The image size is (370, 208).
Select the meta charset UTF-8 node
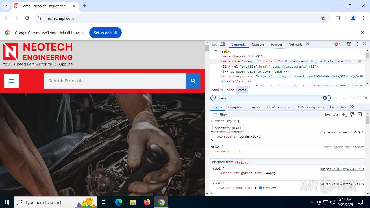point(242,56)
